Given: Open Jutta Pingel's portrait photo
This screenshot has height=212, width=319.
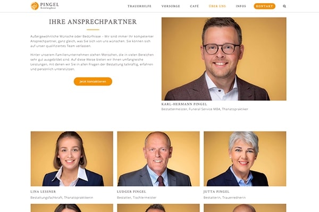Looking at the screenshot, I should click(245, 159).
